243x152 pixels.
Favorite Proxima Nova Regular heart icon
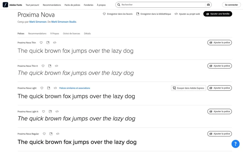[x=44, y=134]
